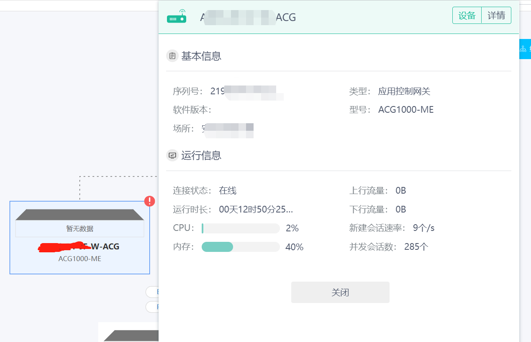This screenshot has width=531, height=342.
Task: Click the 基本信息 clipboard icon
Action: 172,56
